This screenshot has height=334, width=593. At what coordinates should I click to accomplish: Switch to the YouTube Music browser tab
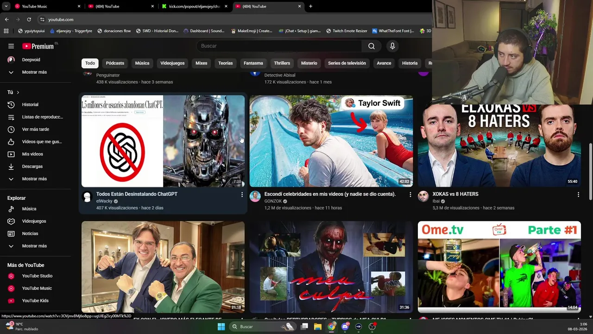click(x=44, y=6)
